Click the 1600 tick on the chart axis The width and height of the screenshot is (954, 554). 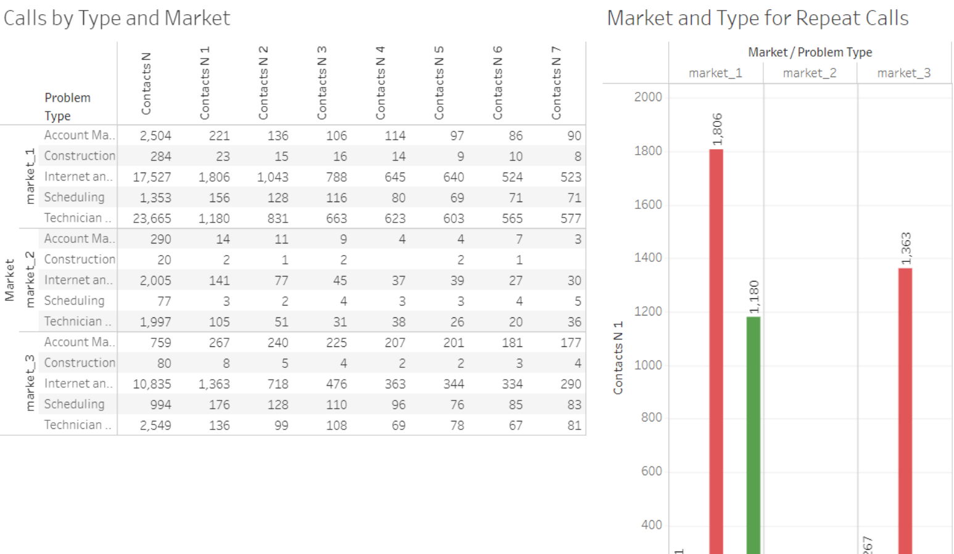coord(648,205)
